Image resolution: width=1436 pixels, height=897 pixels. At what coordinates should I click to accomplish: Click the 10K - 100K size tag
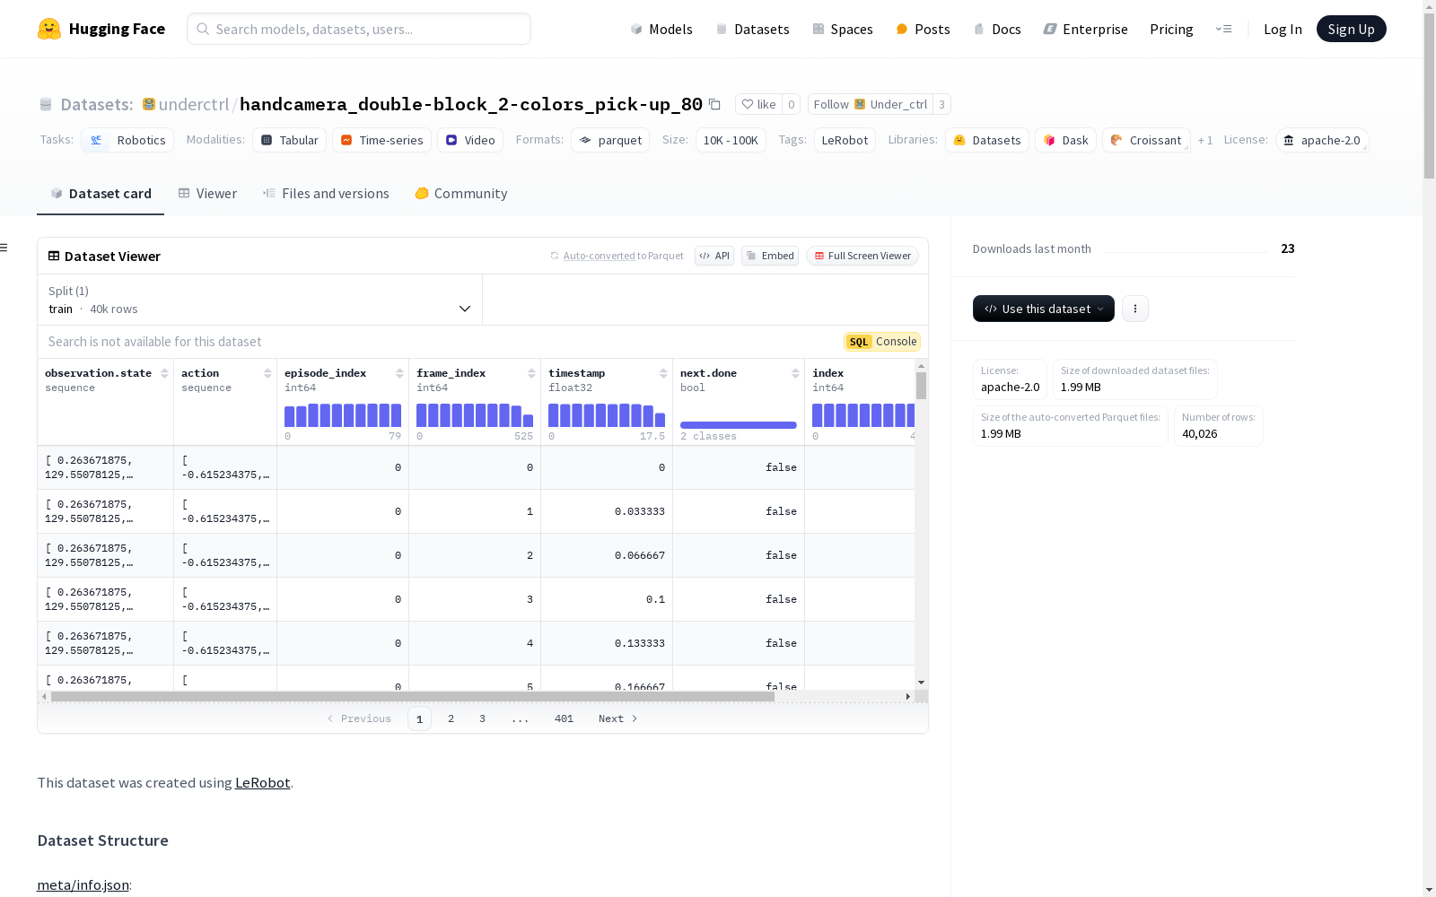point(731,140)
